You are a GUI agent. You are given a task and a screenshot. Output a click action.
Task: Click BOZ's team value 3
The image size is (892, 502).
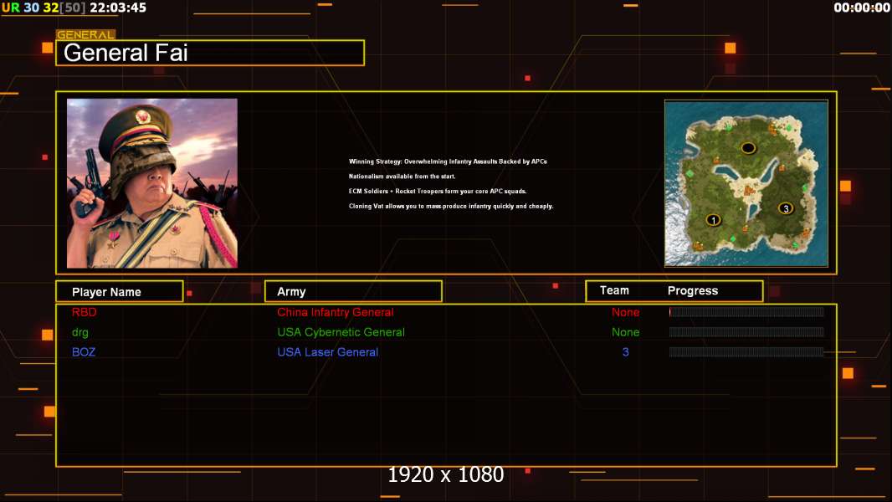pos(625,352)
